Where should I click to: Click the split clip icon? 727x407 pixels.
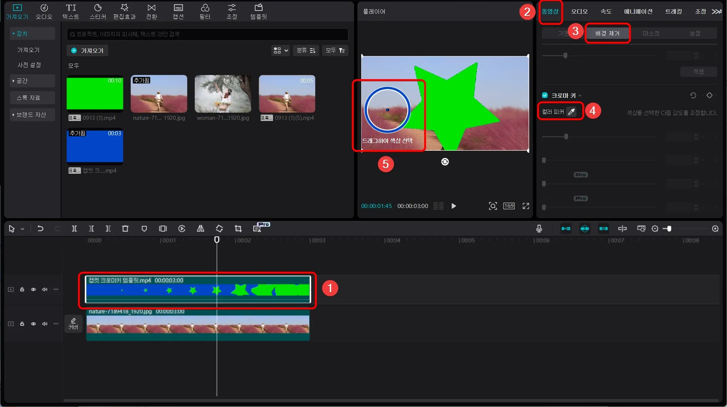[74, 229]
